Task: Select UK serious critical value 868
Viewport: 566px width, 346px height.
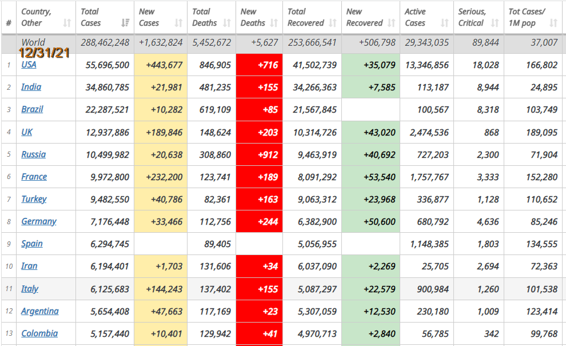Action: tap(492, 133)
